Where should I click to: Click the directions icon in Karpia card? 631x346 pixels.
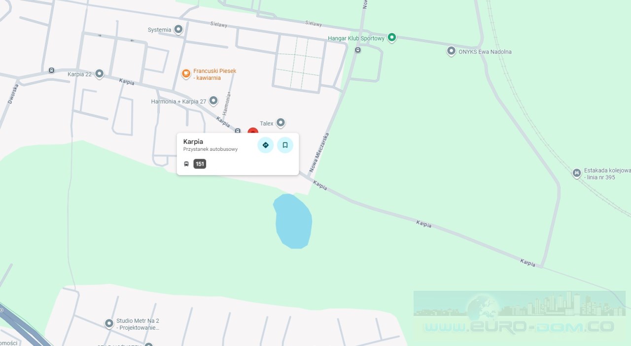(265, 145)
